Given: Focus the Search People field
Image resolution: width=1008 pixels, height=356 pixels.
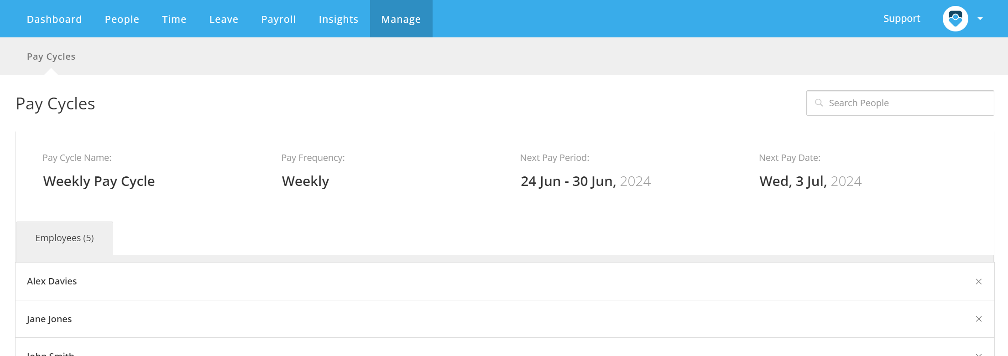Looking at the screenshot, I should 900,103.
